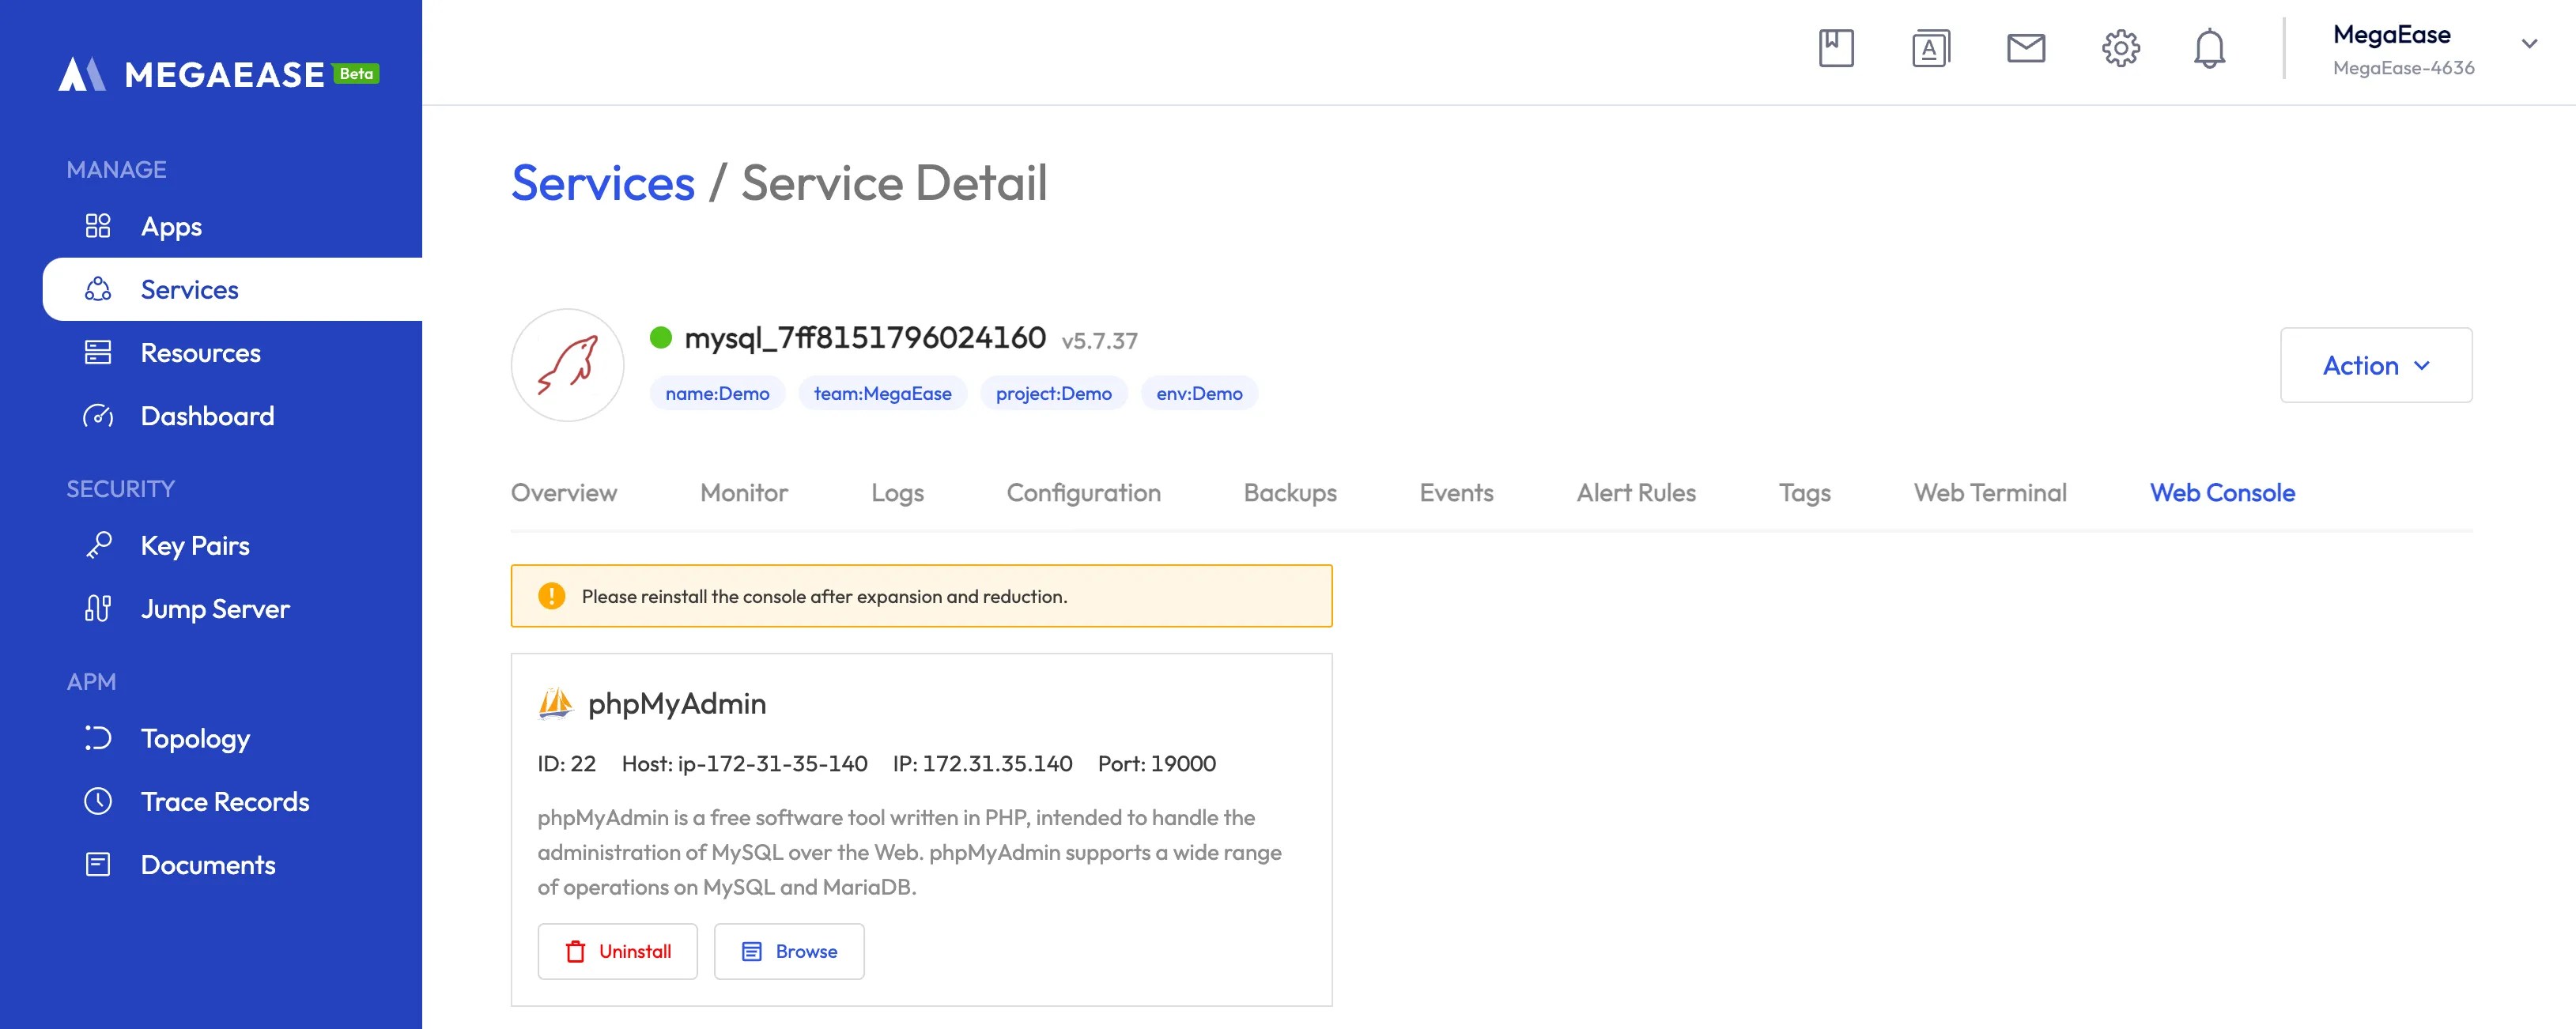Click the browser icon in Browse button

coord(752,951)
